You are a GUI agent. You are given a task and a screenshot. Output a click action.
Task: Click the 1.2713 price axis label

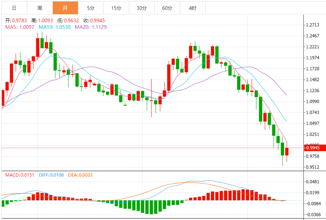pyautogui.click(x=313, y=25)
